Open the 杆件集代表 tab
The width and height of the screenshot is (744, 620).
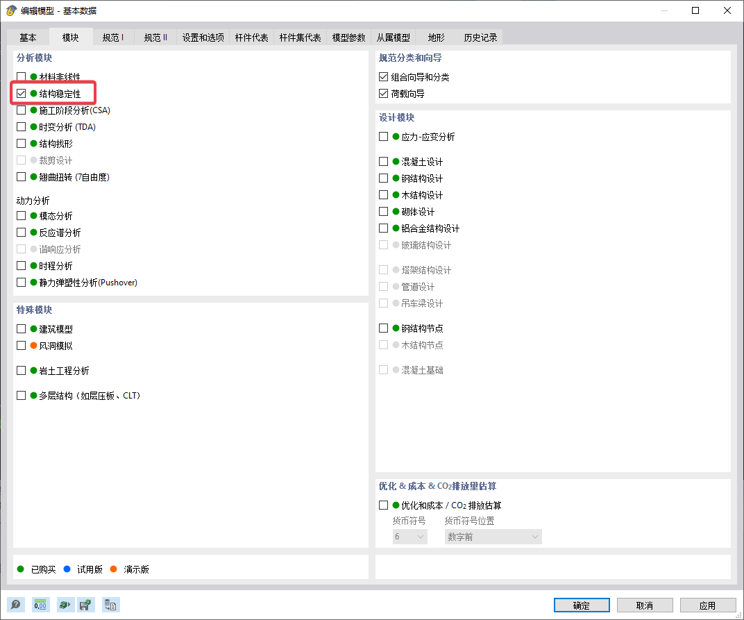coord(300,37)
